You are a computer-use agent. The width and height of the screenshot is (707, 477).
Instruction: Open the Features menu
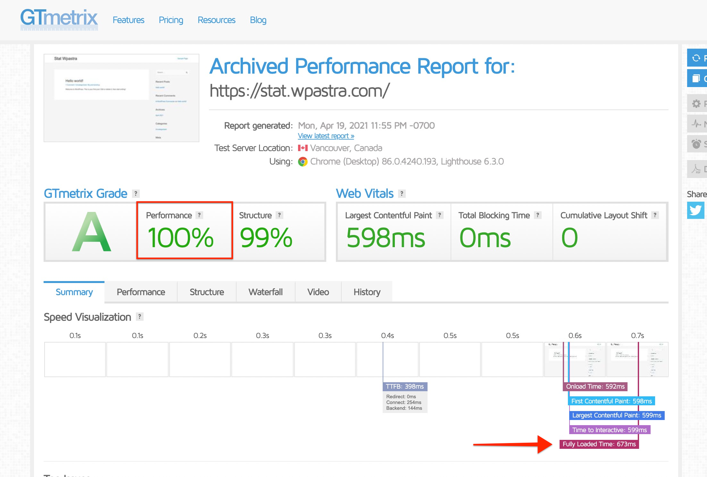tap(129, 20)
